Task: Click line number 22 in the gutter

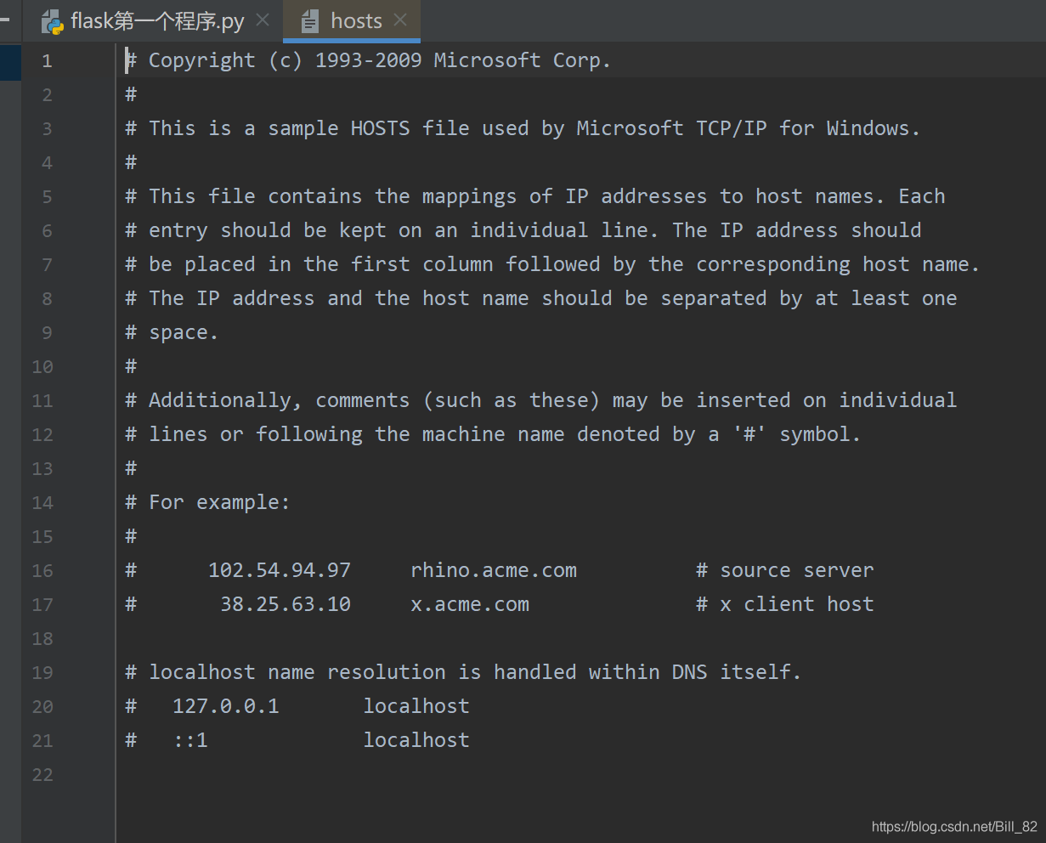Action: (42, 774)
